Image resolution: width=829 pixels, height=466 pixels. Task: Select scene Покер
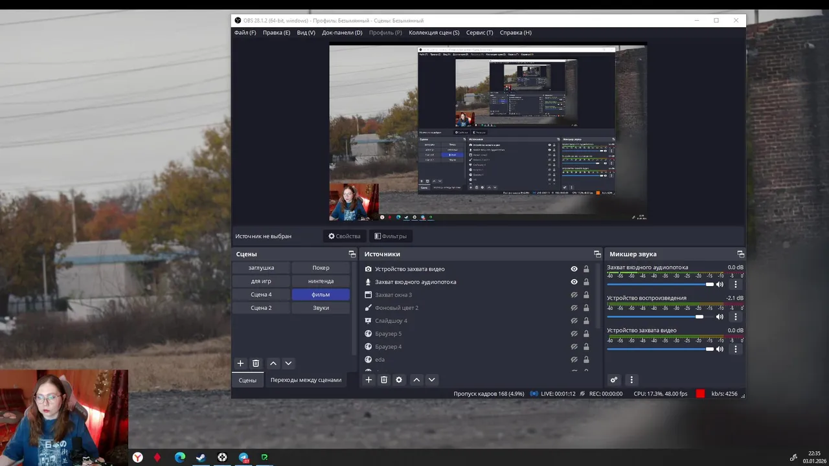[x=321, y=267]
